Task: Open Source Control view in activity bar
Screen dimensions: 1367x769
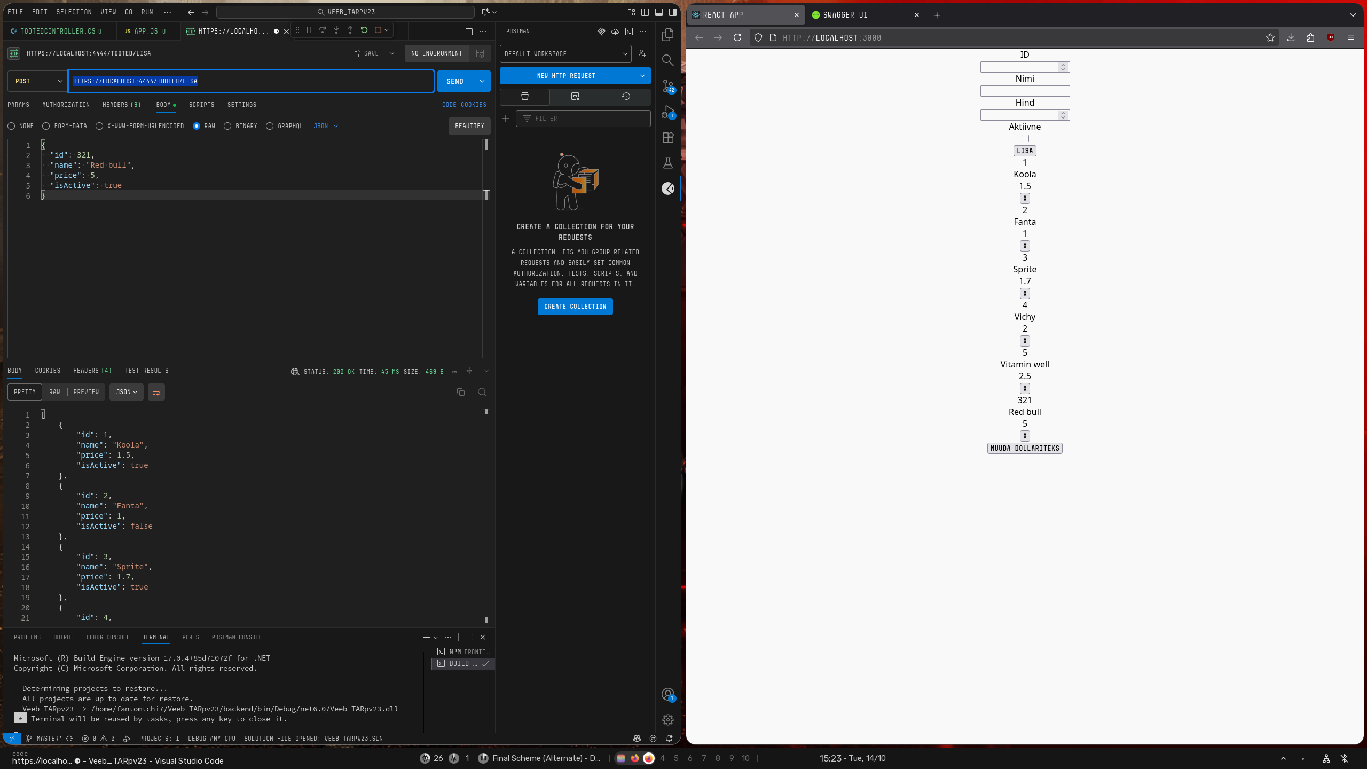Action: (667, 86)
